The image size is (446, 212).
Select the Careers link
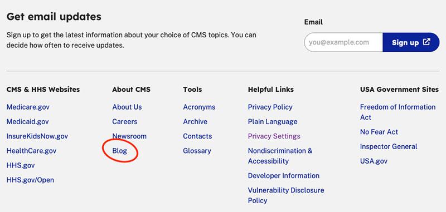(124, 121)
